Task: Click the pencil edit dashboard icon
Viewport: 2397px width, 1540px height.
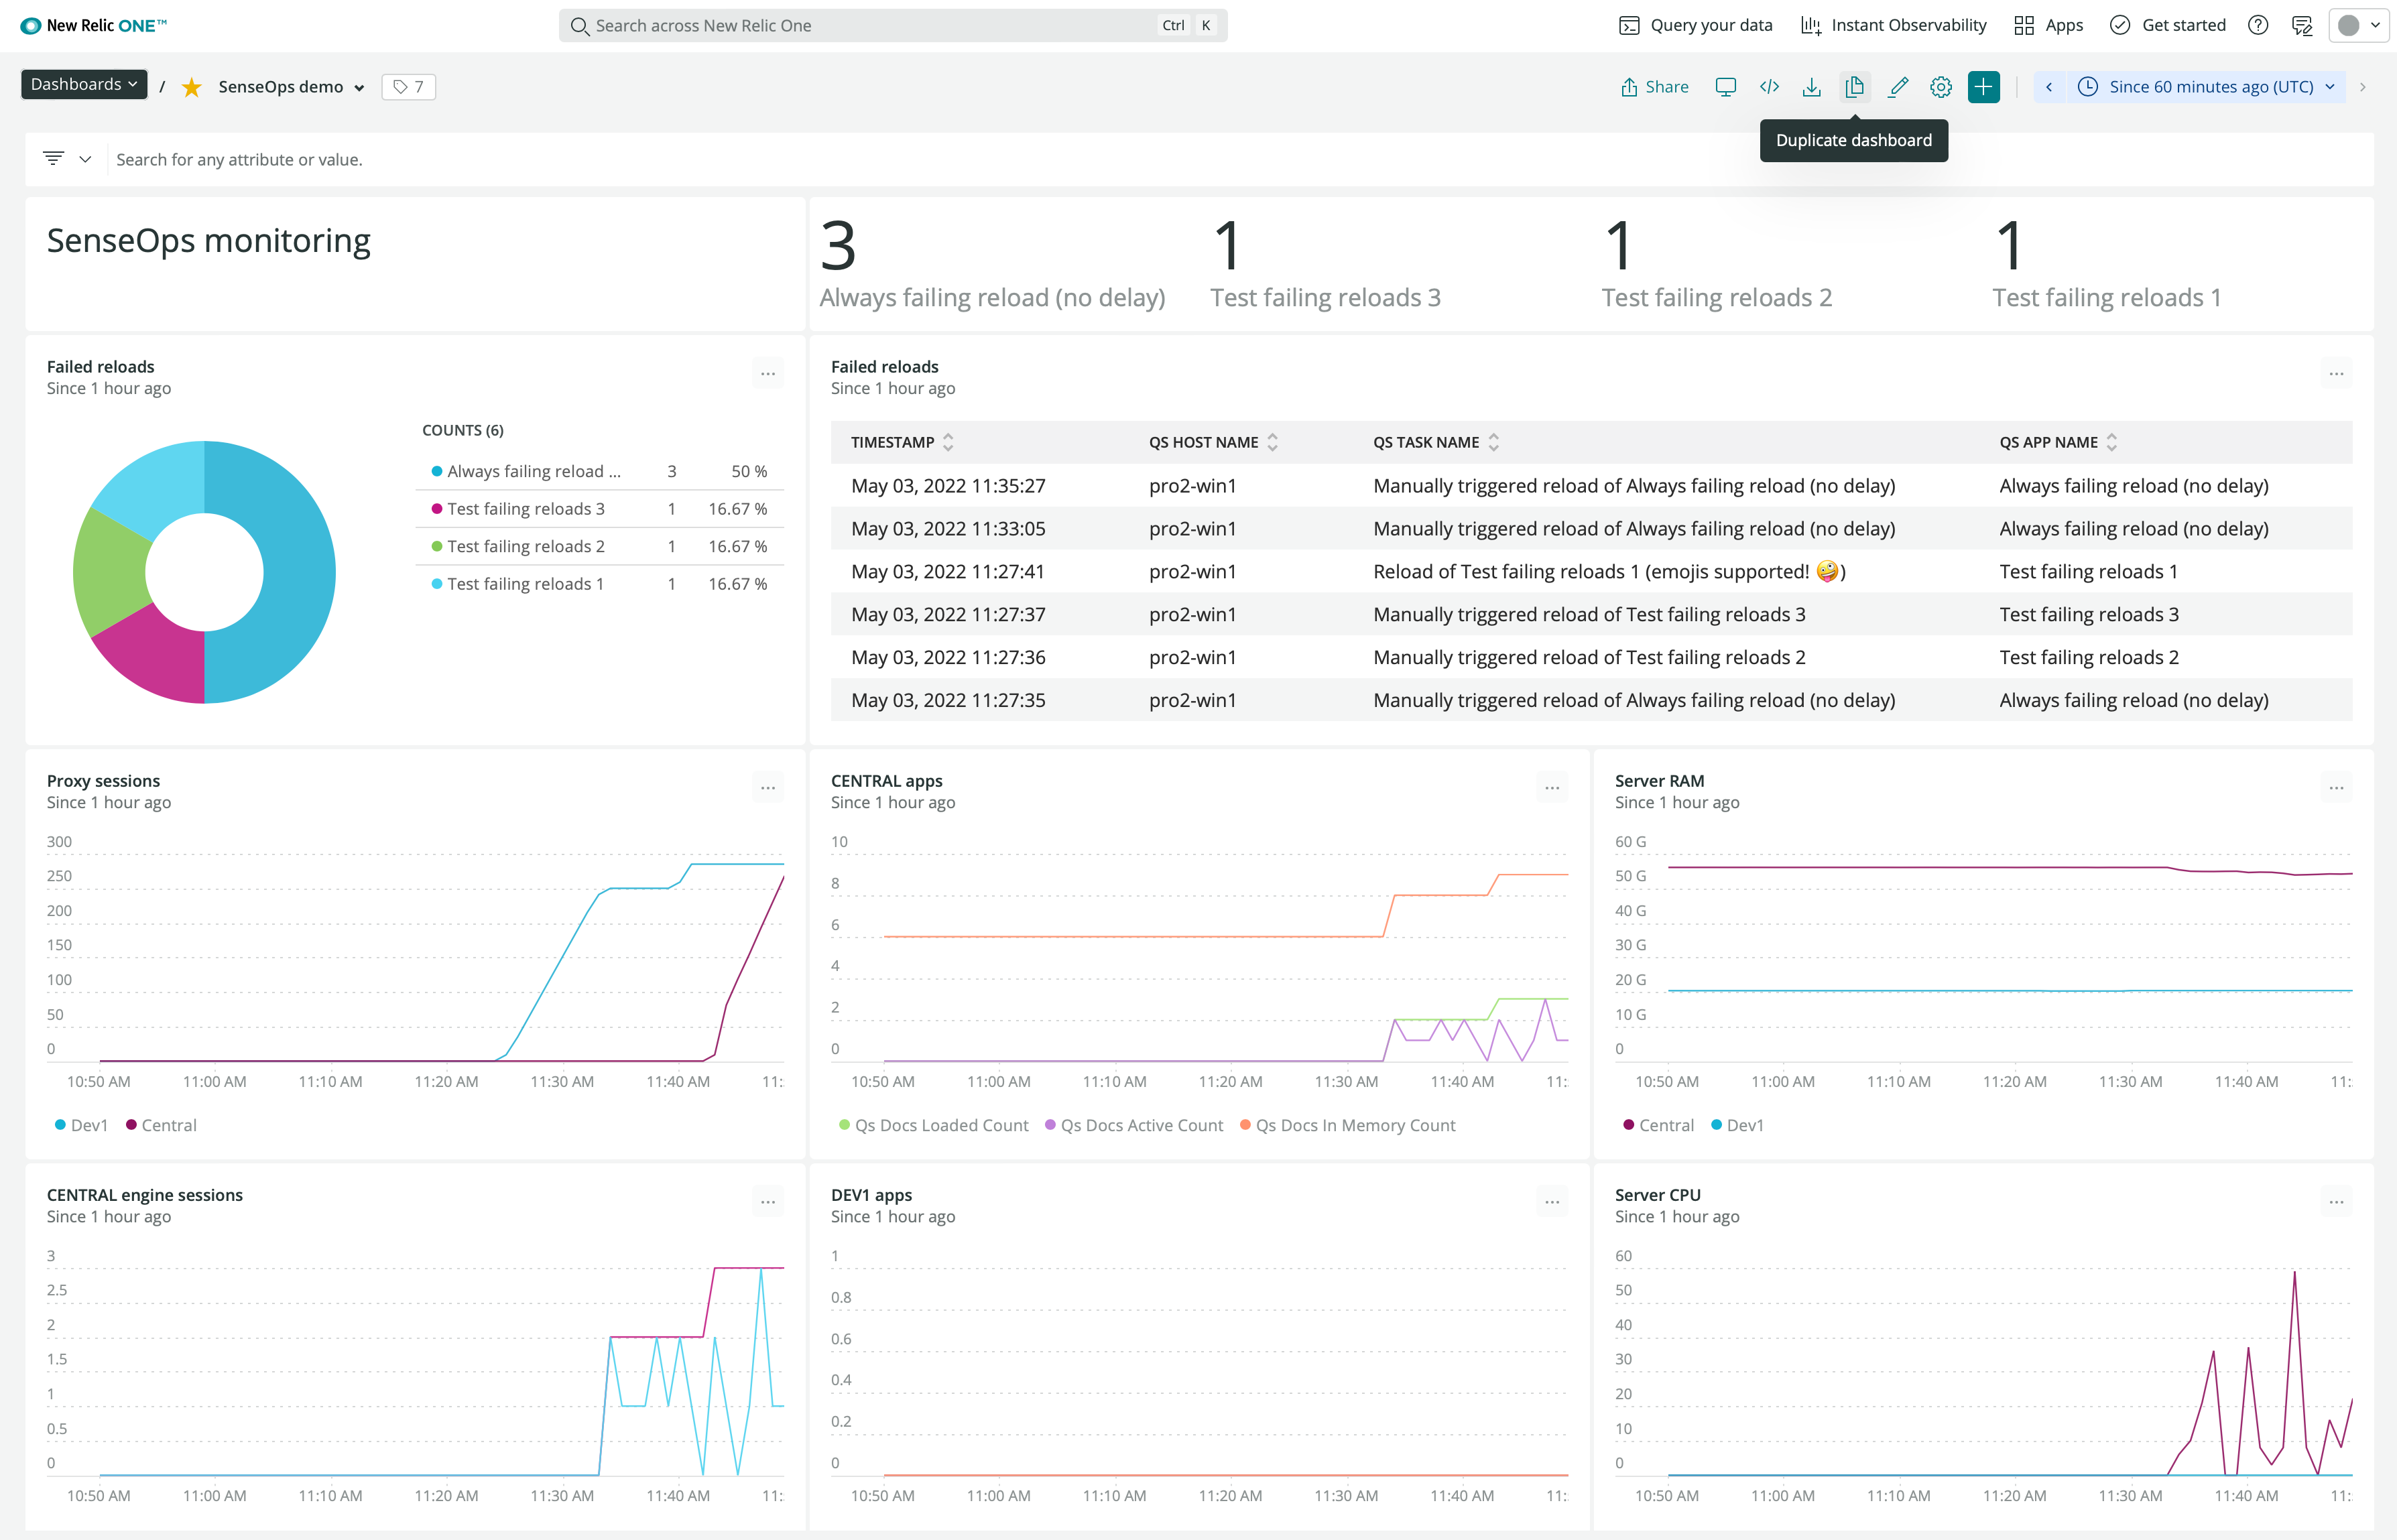Action: [x=1897, y=87]
